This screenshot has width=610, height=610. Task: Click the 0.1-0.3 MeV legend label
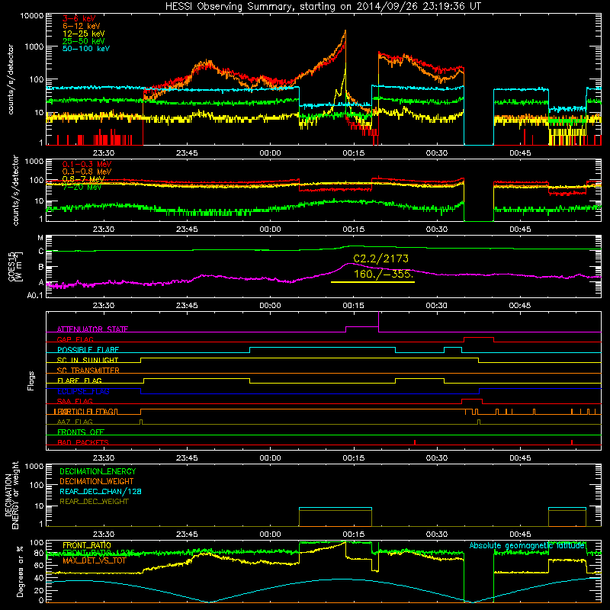point(87,164)
